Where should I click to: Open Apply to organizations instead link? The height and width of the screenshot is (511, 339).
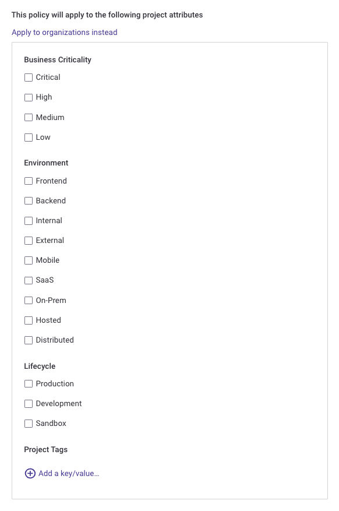tap(64, 32)
